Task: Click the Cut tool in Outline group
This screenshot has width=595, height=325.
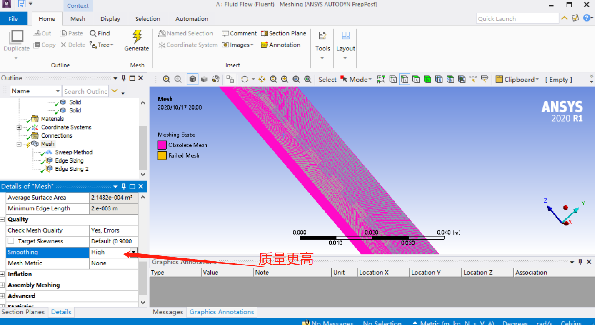Action: [42, 33]
